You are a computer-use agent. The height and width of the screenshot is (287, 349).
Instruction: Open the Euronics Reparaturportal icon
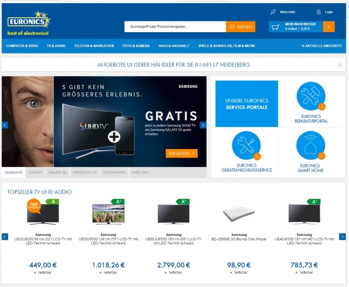[x=311, y=96]
